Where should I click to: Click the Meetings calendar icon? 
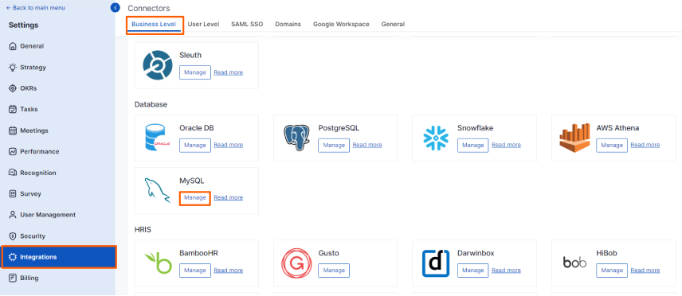tap(13, 130)
